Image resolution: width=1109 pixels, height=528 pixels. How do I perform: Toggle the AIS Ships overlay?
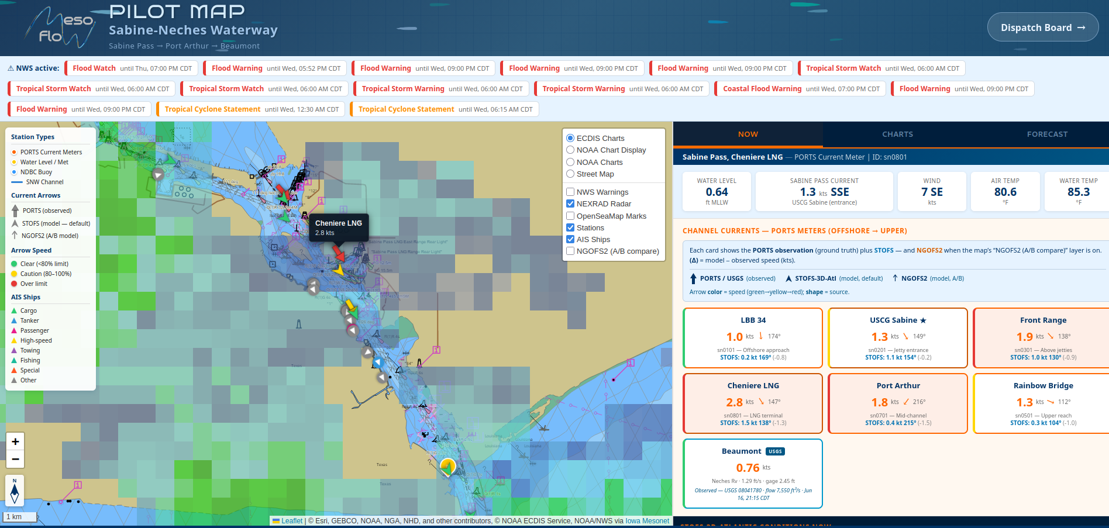[x=570, y=239]
